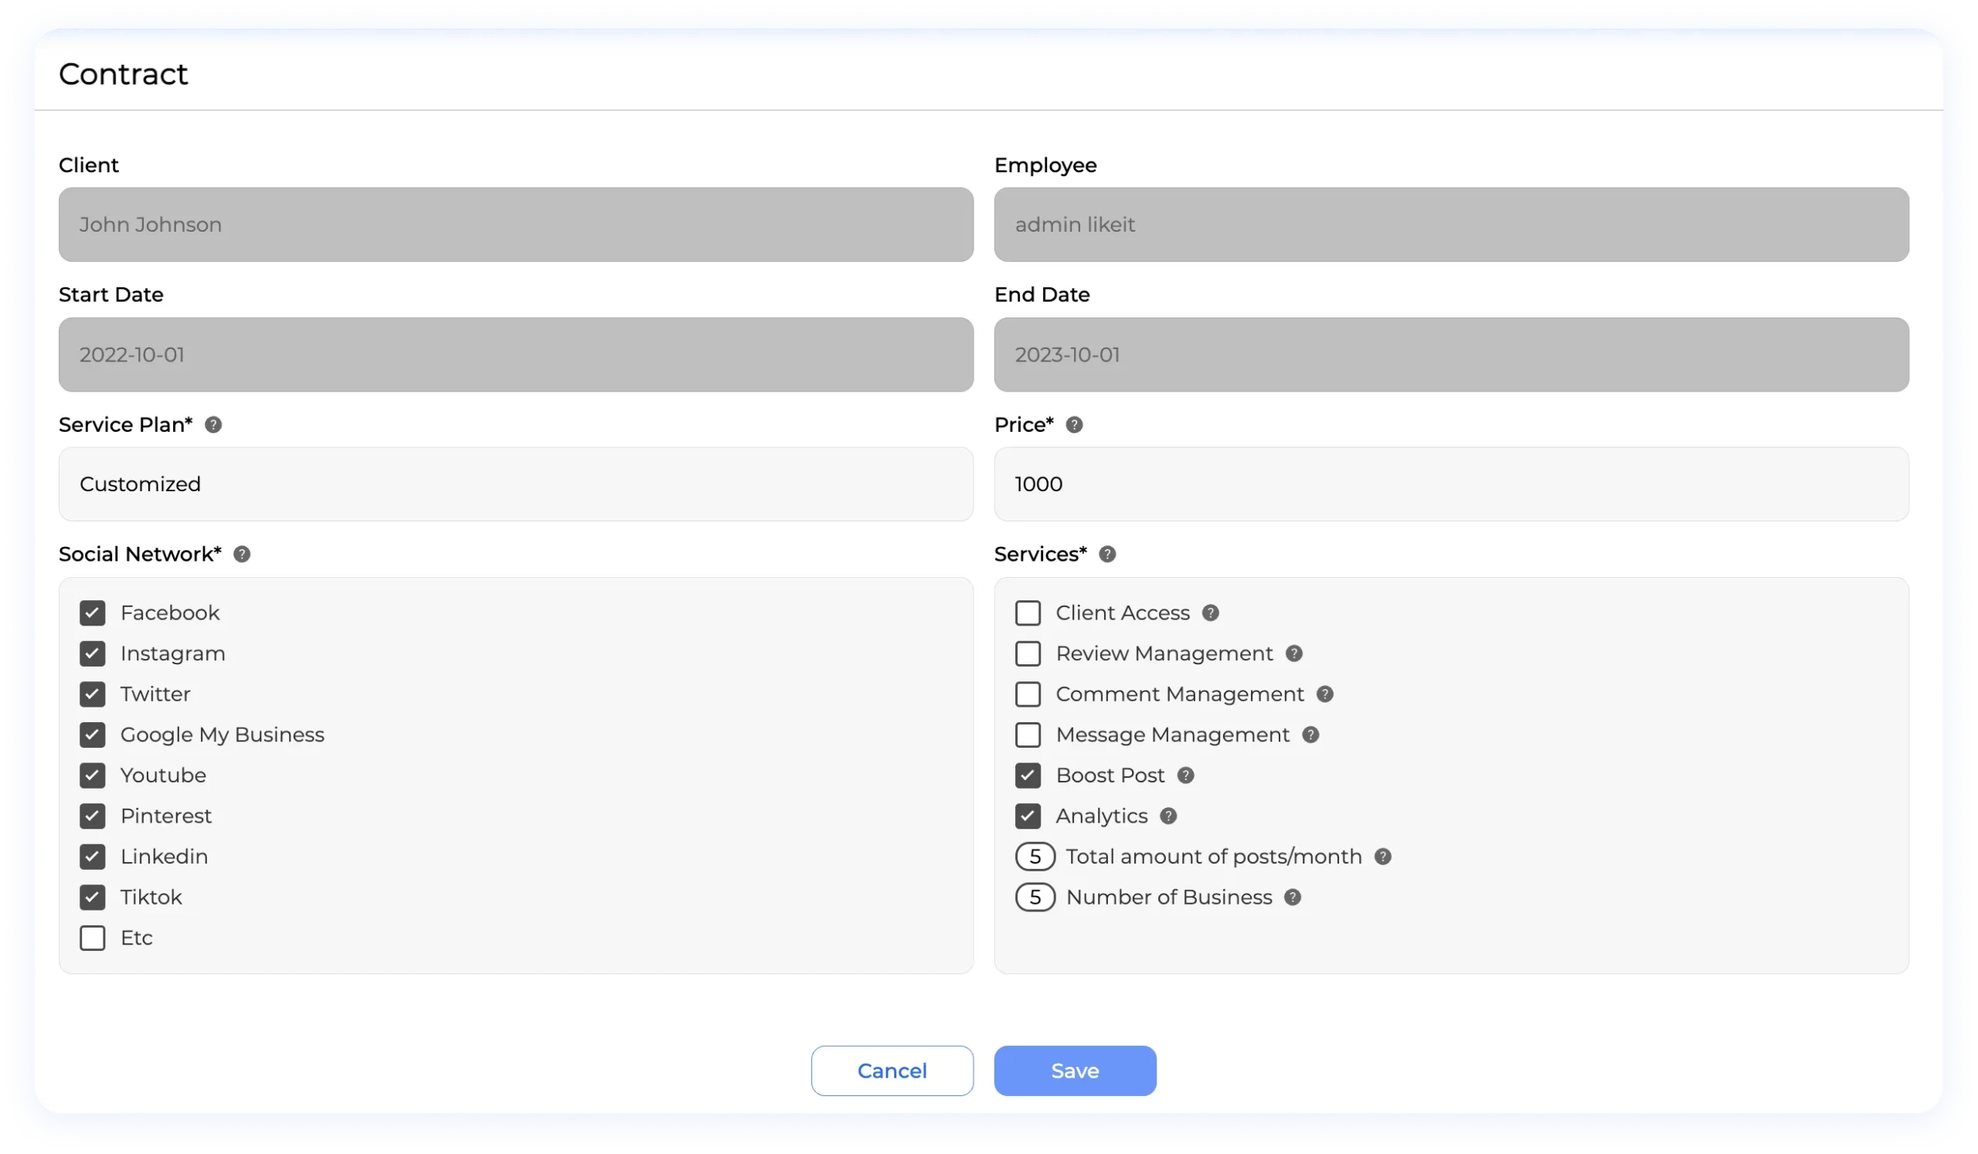
Task: Show help tooltip for Review Management
Action: click(x=1293, y=653)
